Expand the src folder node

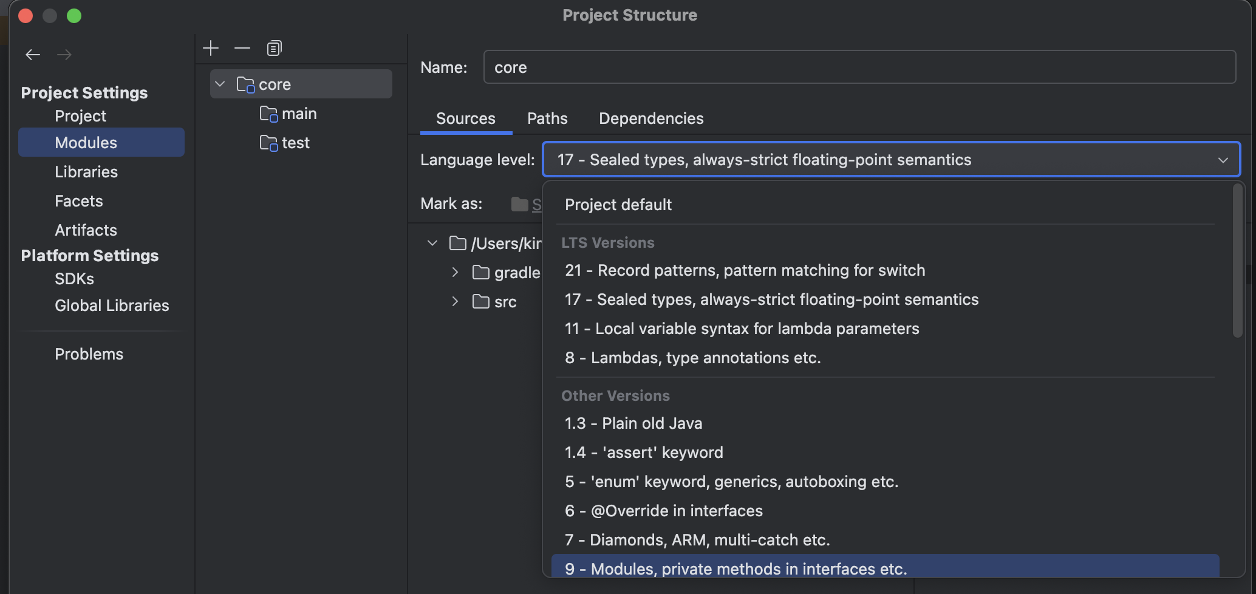(x=455, y=302)
